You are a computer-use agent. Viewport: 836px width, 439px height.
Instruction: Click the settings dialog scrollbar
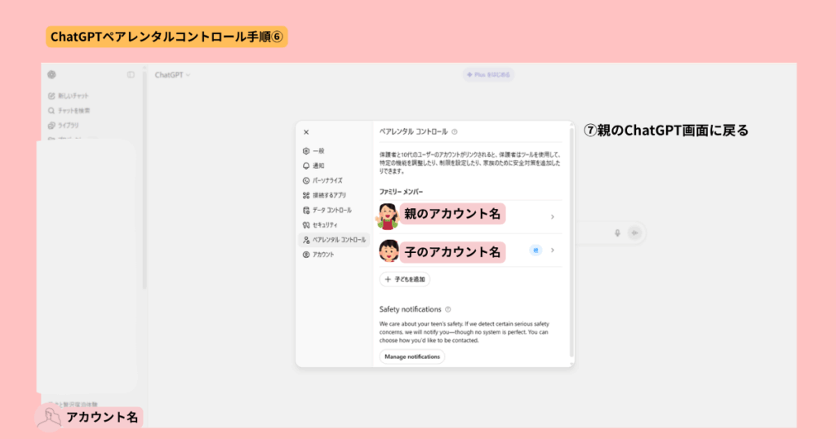coord(571,241)
